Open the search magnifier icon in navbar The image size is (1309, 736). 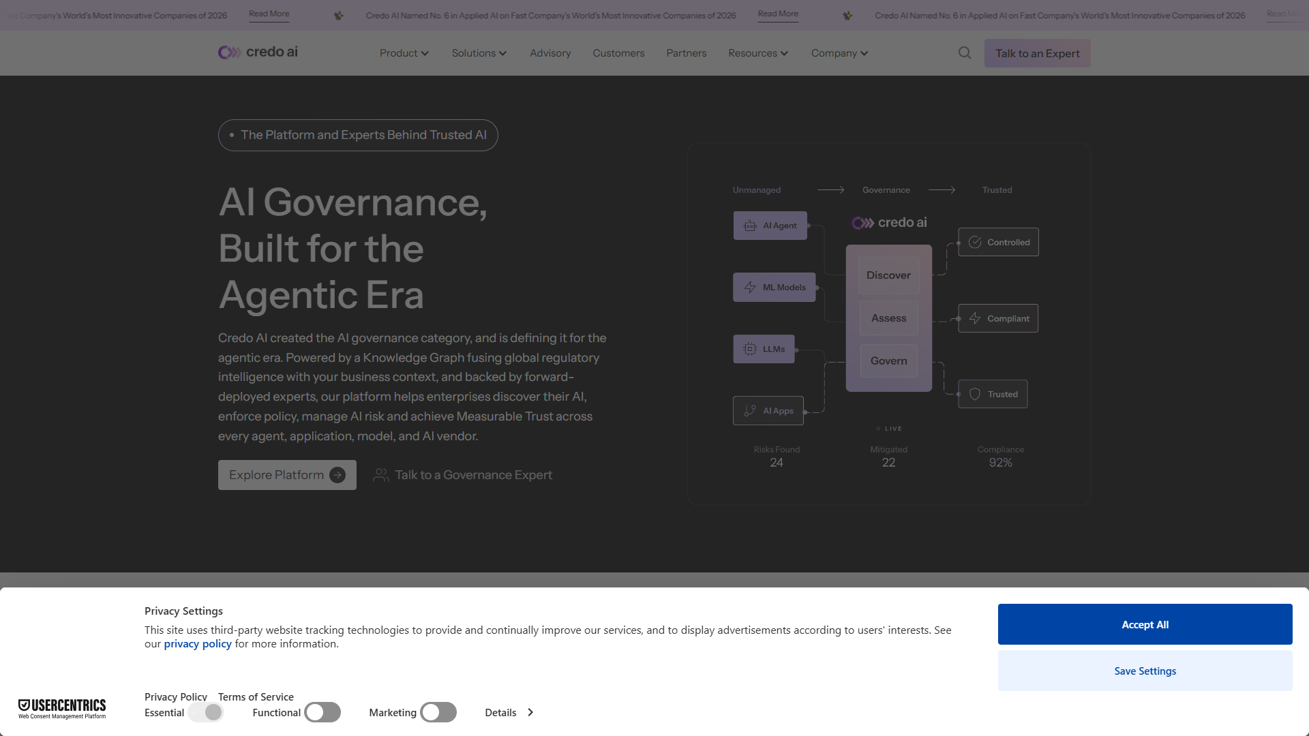tap(964, 53)
